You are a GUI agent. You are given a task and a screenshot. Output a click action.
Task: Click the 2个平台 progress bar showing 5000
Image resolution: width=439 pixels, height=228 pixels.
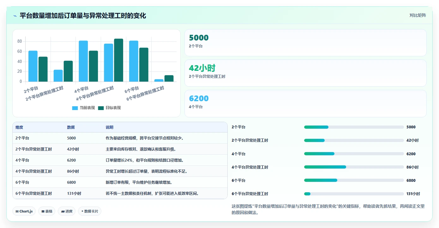coord(354,127)
